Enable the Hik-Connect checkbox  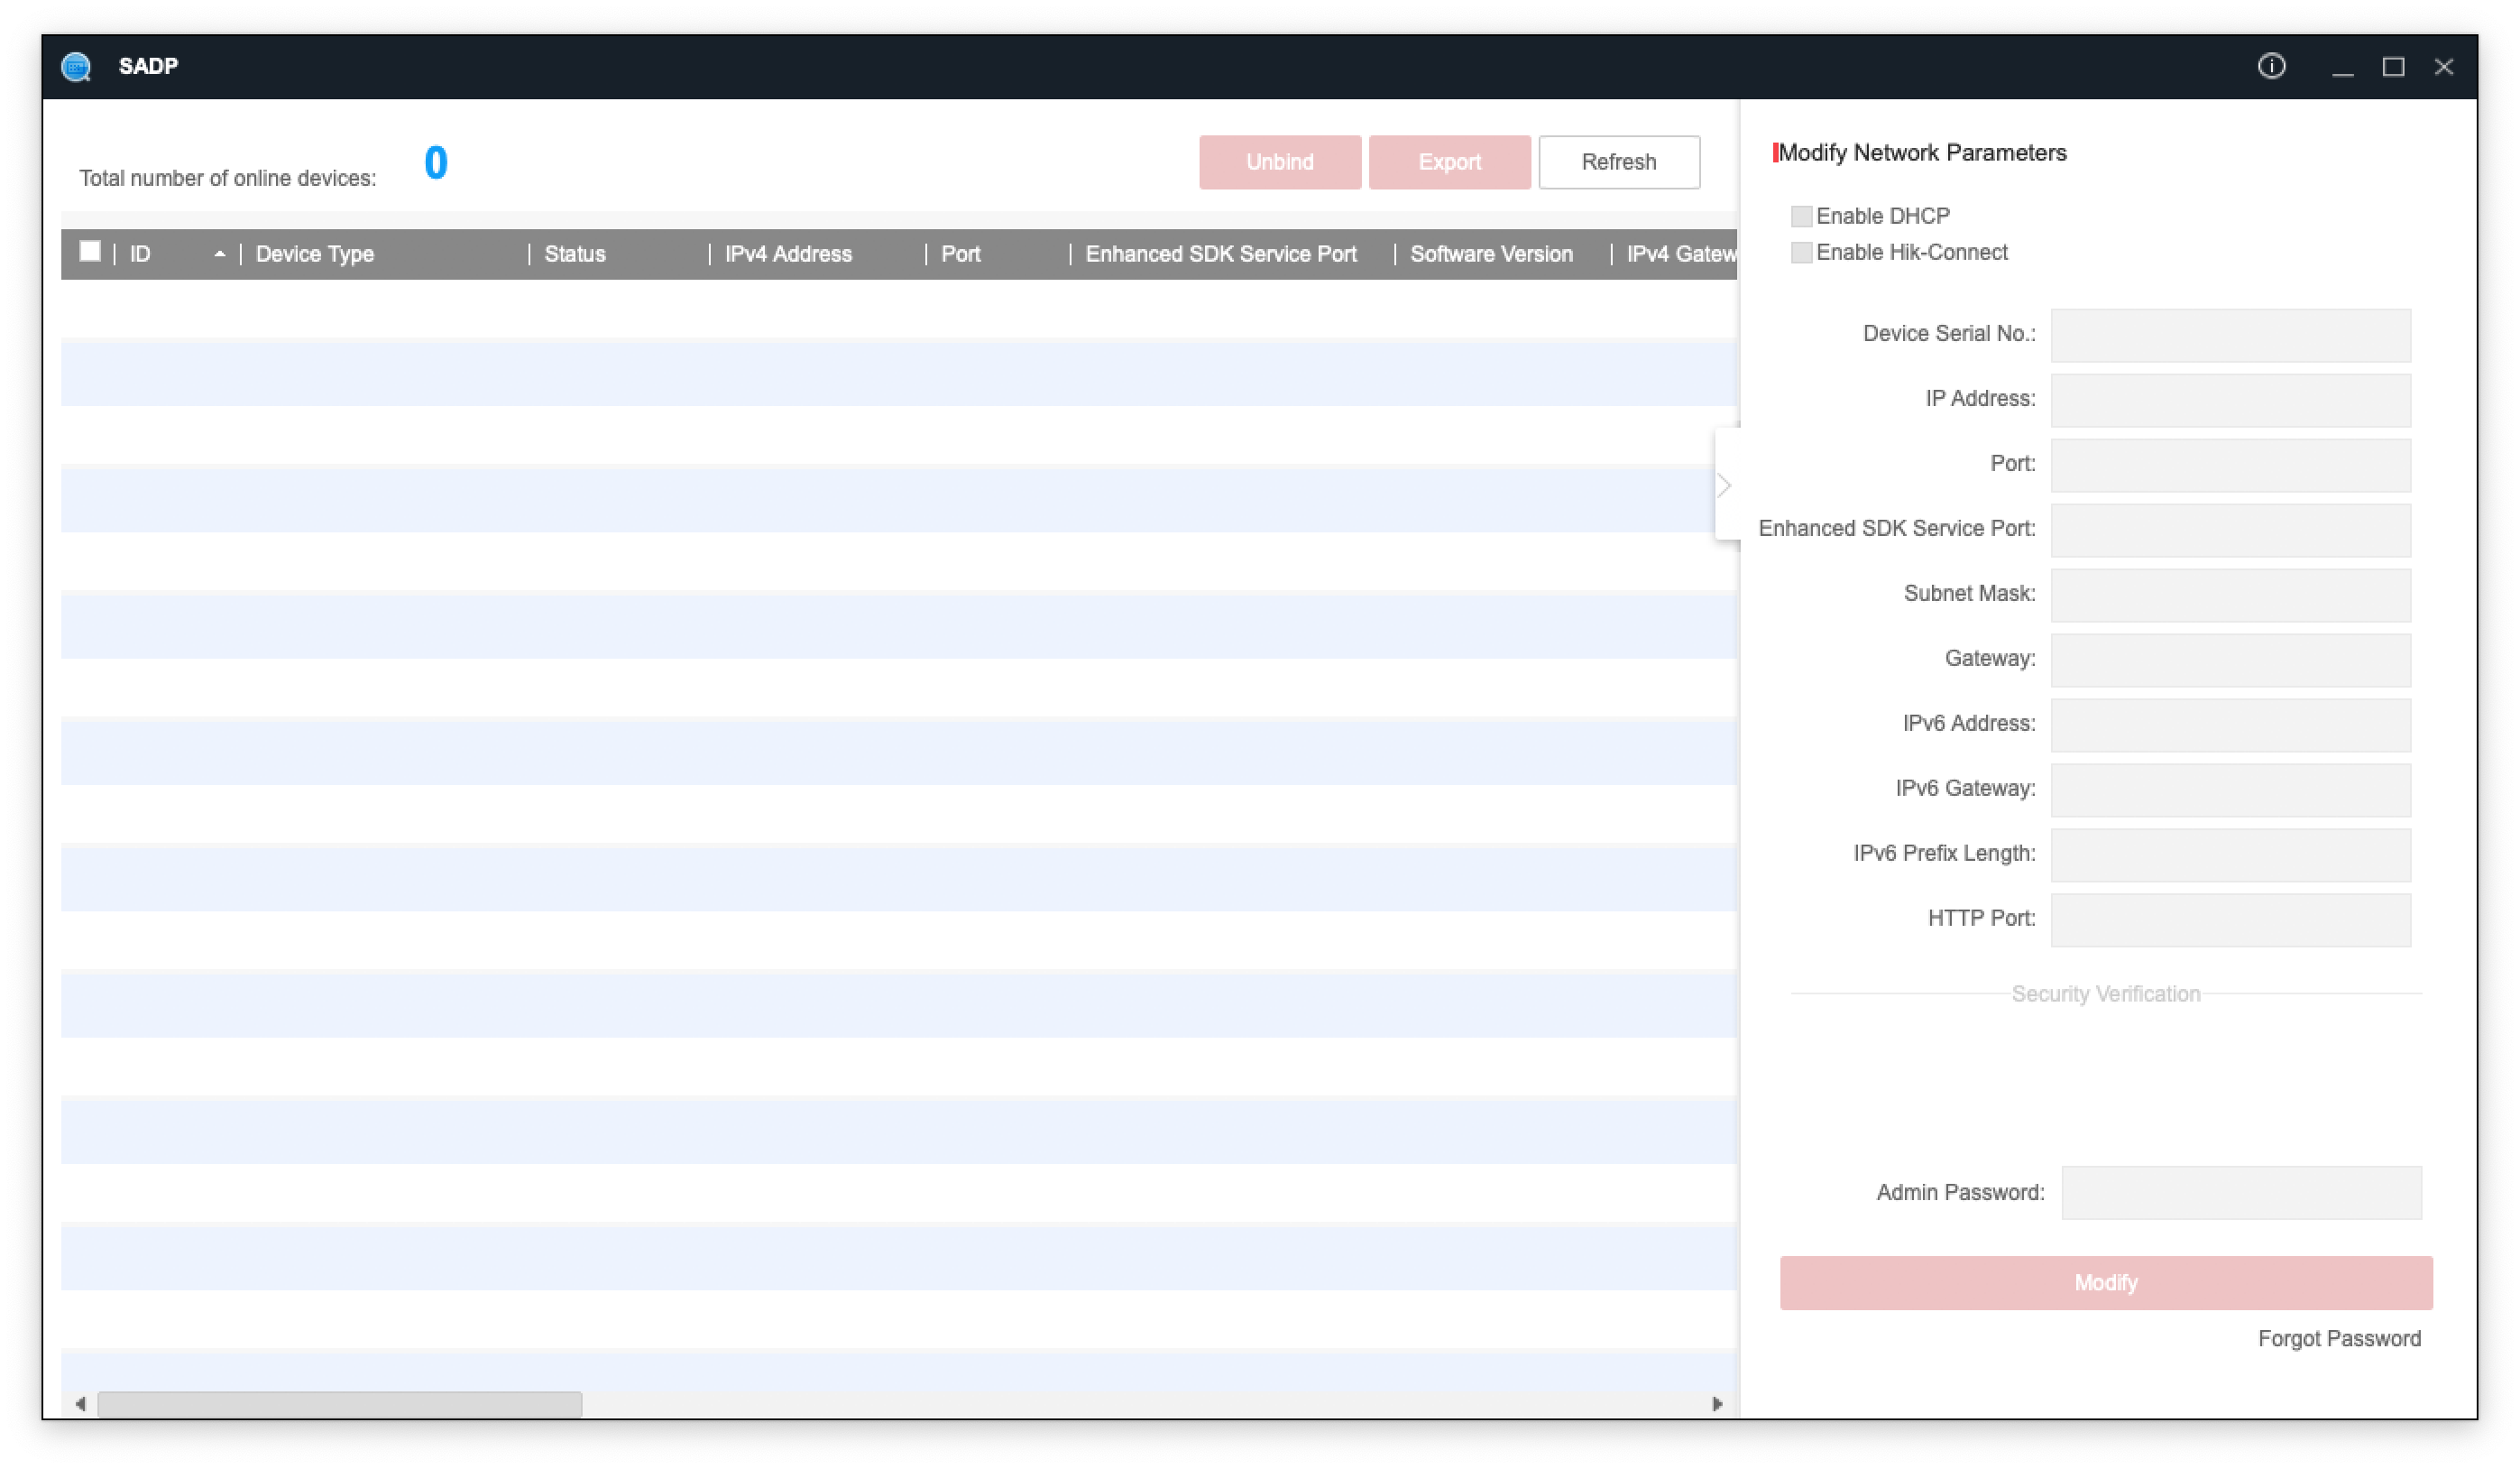pos(1801,252)
